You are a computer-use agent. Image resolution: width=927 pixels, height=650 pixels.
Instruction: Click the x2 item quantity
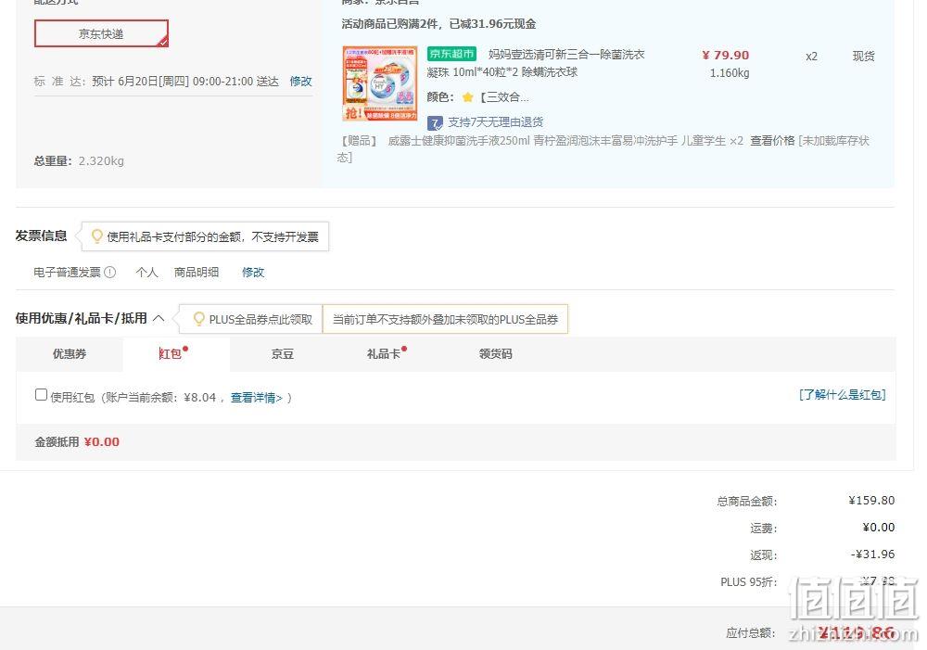point(811,57)
